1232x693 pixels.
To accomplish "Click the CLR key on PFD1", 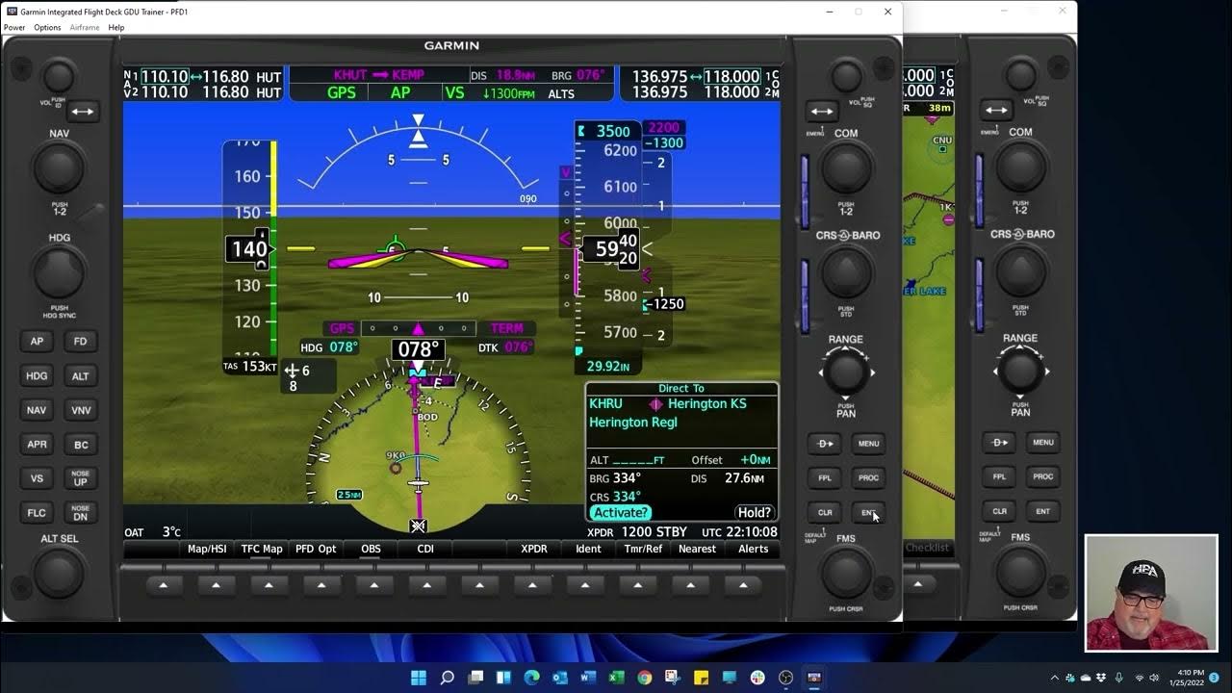I will 825,512.
